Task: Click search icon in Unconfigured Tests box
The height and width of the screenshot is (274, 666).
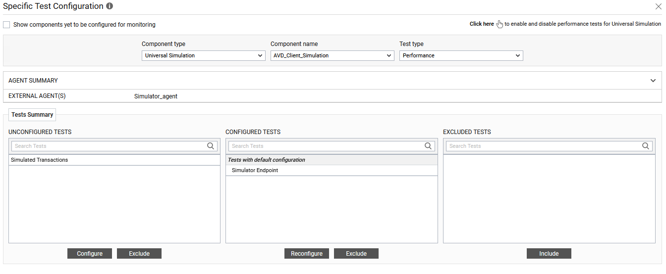Action: coord(211,146)
